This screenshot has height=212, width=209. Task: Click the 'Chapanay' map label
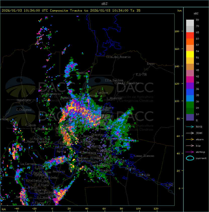(97, 135)
